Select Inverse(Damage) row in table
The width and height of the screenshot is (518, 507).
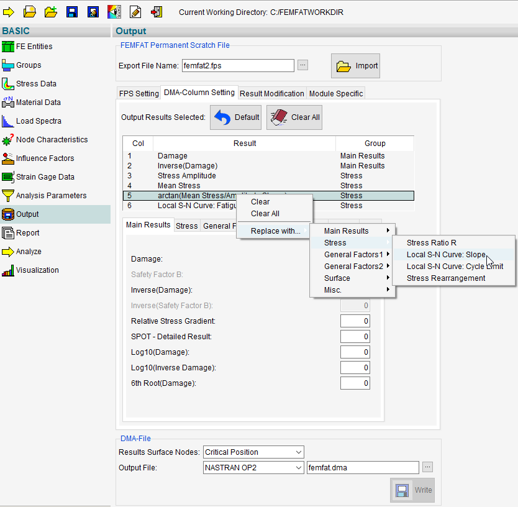268,166
